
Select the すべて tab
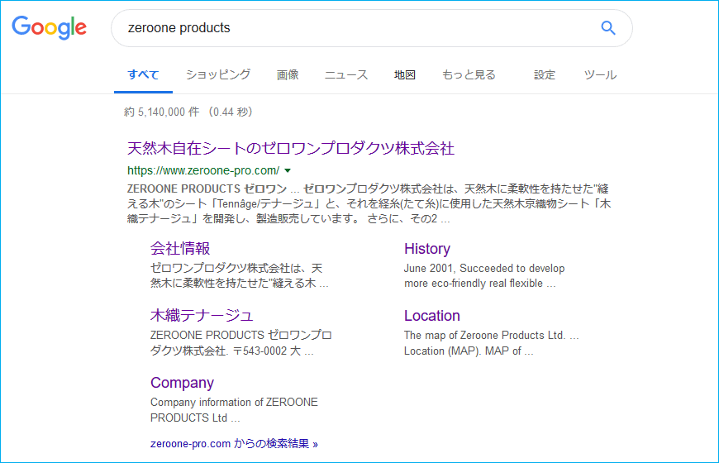point(143,74)
